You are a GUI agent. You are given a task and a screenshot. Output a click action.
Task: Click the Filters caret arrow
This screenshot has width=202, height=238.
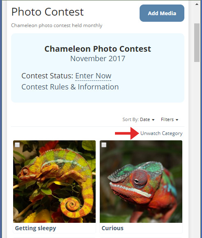tap(177, 120)
